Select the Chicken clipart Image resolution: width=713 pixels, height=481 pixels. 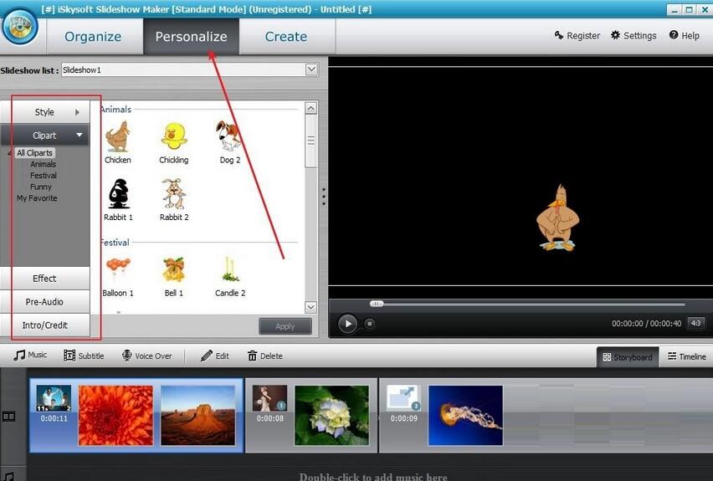click(118, 142)
